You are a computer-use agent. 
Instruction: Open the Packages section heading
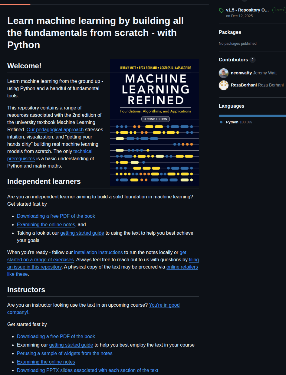[x=230, y=32]
